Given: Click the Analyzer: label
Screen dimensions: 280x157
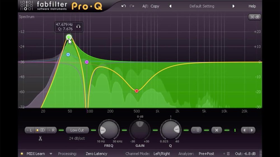Looking at the screenshot, I should [x=186, y=154].
